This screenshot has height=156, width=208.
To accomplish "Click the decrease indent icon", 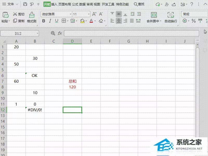I will [x=132, y=14].
